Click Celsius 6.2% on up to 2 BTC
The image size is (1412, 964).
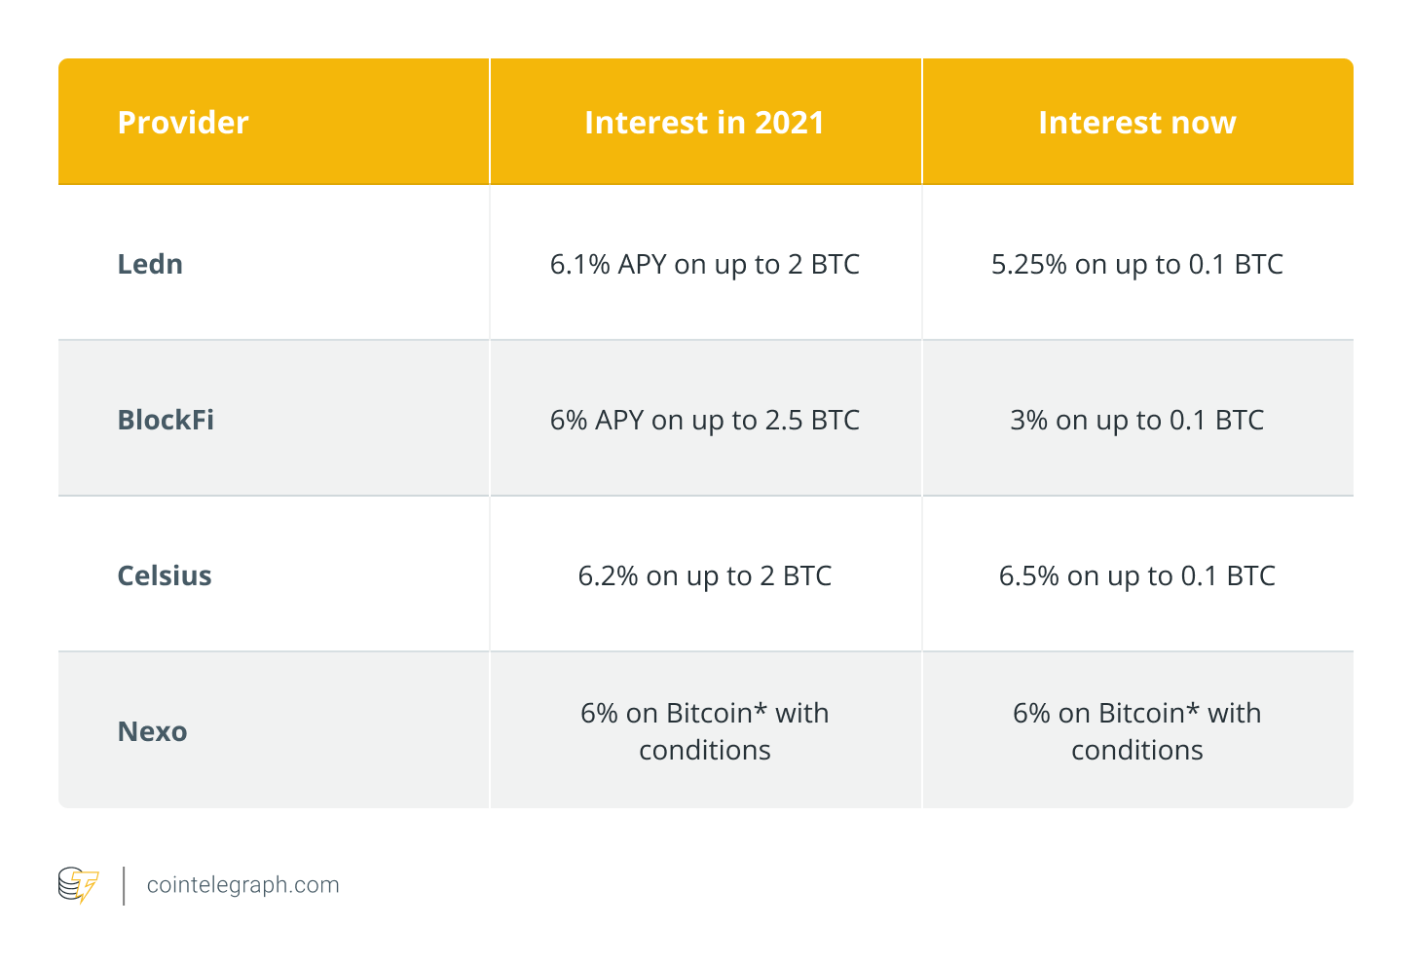click(704, 575)
